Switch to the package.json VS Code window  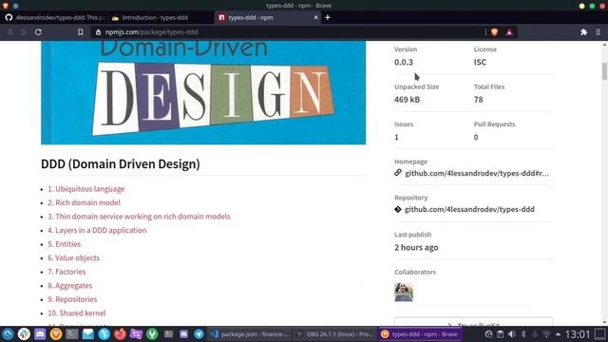(x=249, y=334)
